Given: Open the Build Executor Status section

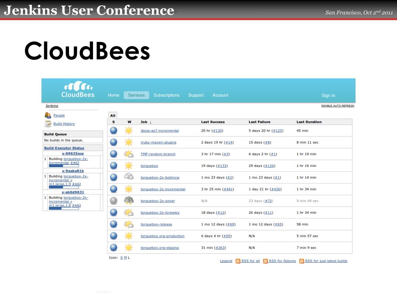Looking at the screenshot, I should (x=64, y=148).
